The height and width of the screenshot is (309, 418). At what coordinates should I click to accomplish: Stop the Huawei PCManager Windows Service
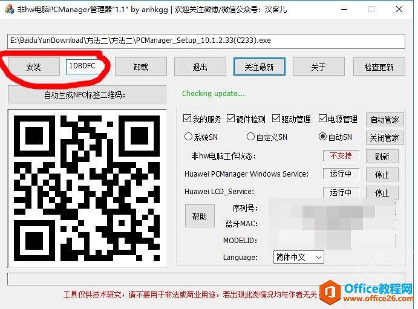tap(382, 175)
